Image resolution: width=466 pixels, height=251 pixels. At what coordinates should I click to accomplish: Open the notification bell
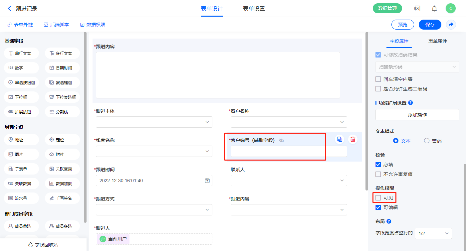pyautogui.click(x=434, y=9)
